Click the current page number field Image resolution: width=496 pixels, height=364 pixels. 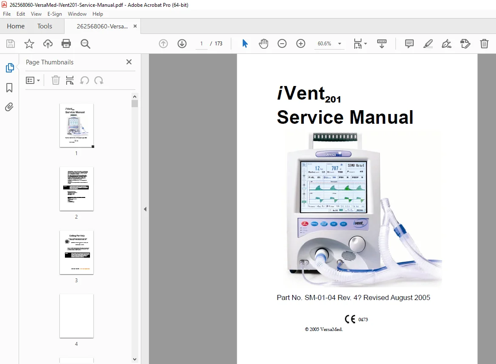click(202, 44)
